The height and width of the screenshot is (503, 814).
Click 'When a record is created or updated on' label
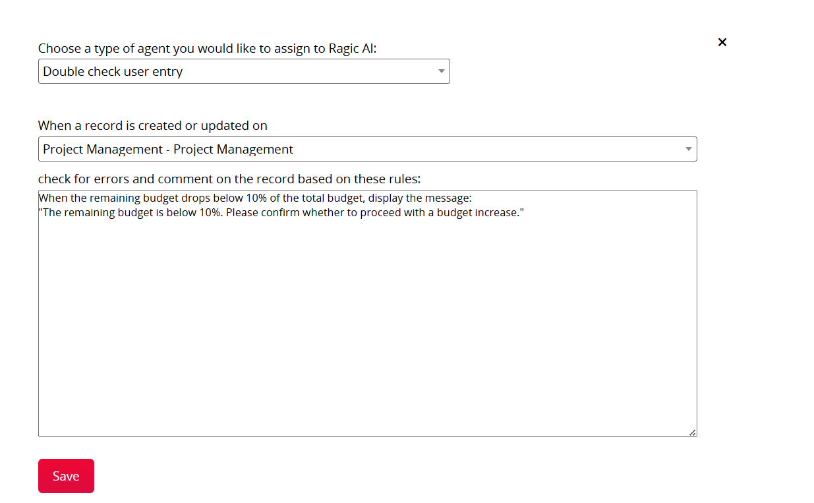click(152, 125)
